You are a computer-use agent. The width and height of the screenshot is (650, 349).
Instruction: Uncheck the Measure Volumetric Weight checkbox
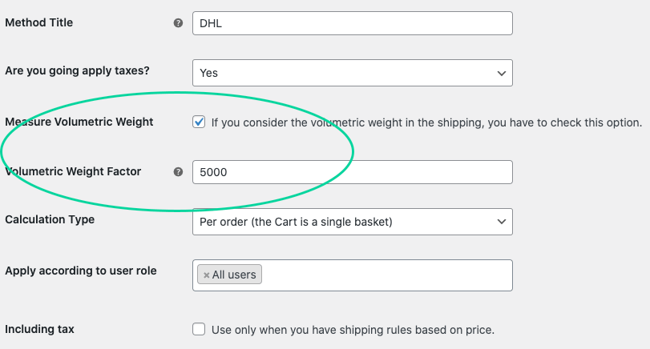(x=199, y=122)
